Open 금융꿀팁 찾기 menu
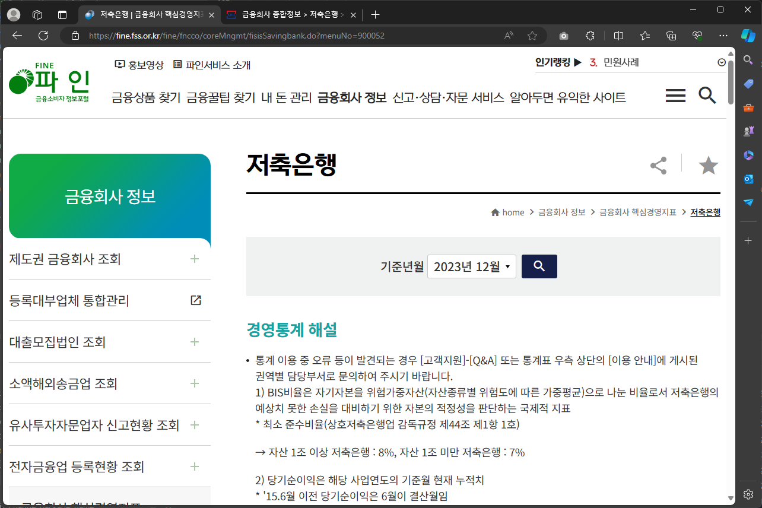The image size is (762, 508). 221,97
